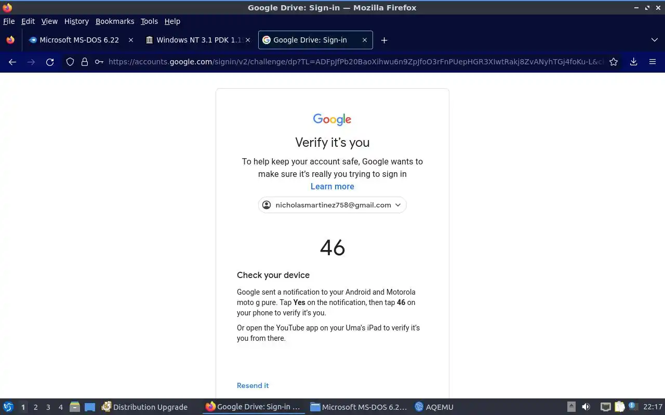Open the Edit menu
665x415 pixels.
28,21
